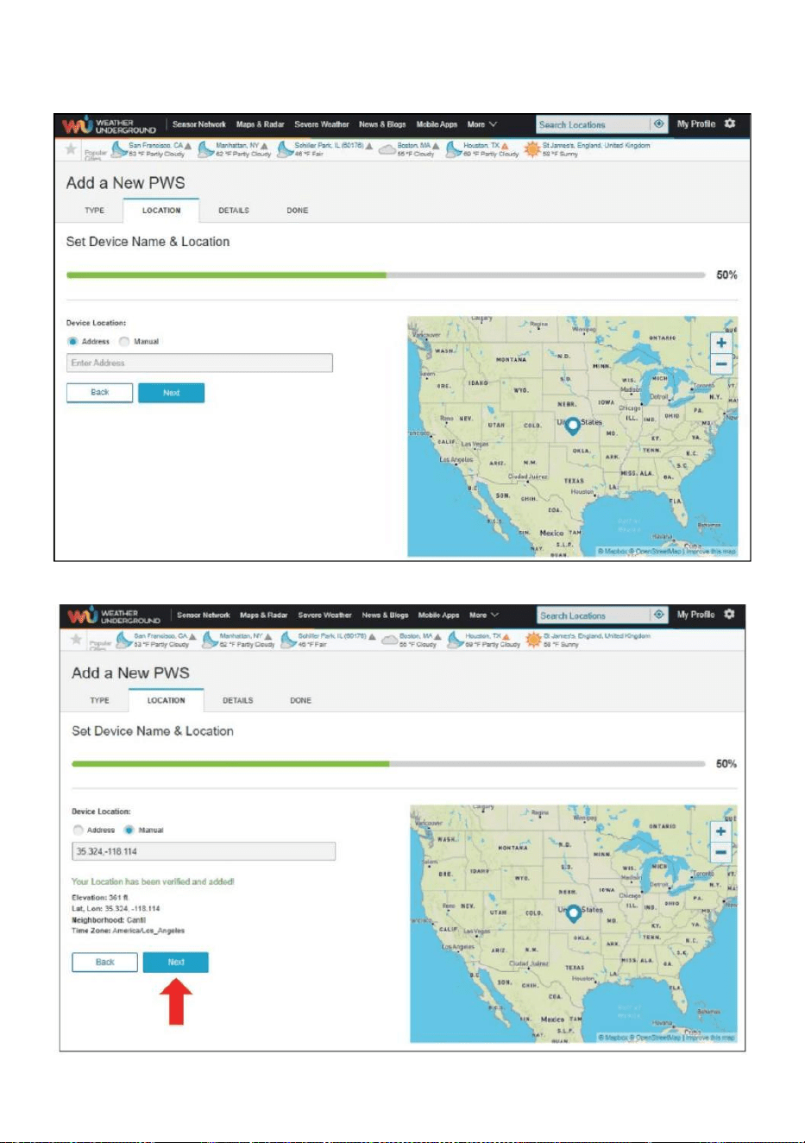Click locate-me target icon in lower screenshot

(659, 615)
